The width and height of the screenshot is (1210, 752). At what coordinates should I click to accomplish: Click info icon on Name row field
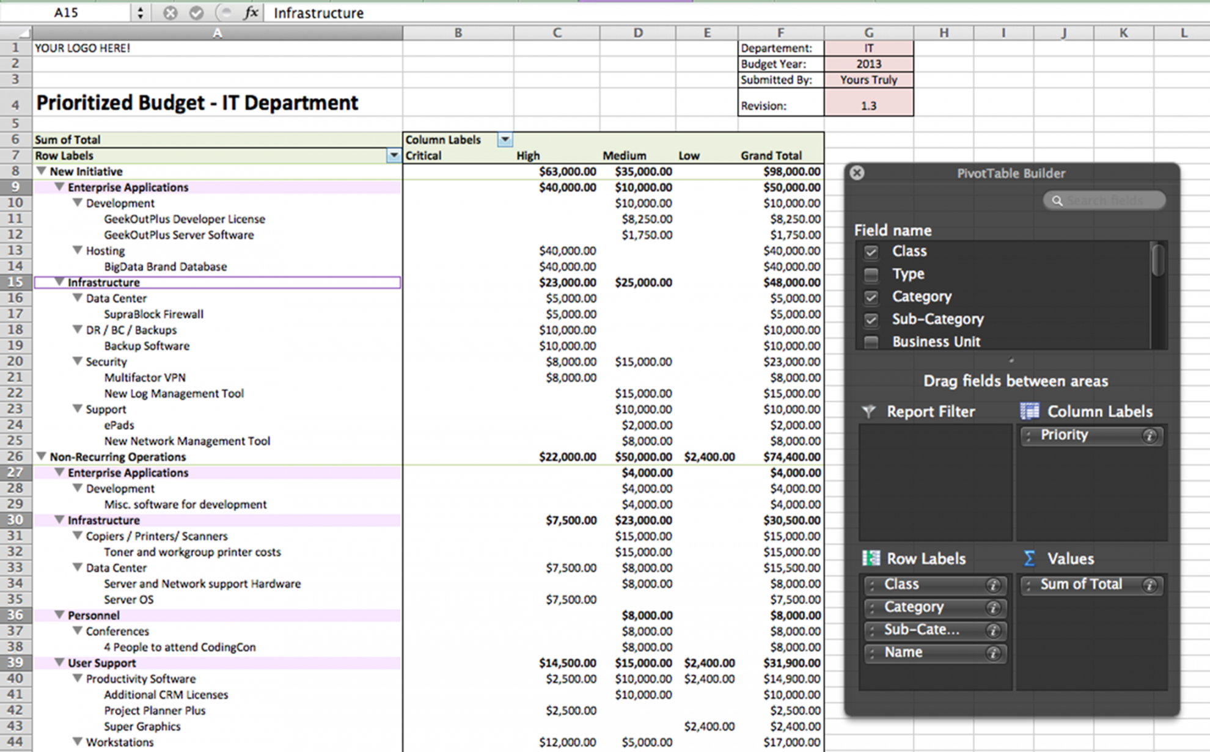point(993,654)
